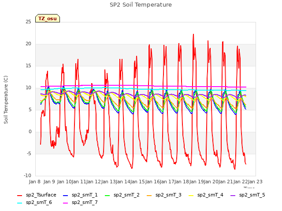Click the purple sp2_smT_5 legend swatch
Viewport: 282px width, 211px height.
click(233, 195)
